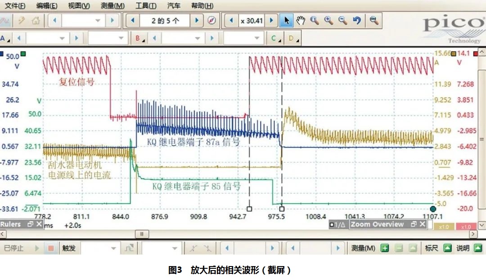The width and height of the screenshot is (486, 280).
Task: Click the red Channel D axis handle
Action: (476, 54)
